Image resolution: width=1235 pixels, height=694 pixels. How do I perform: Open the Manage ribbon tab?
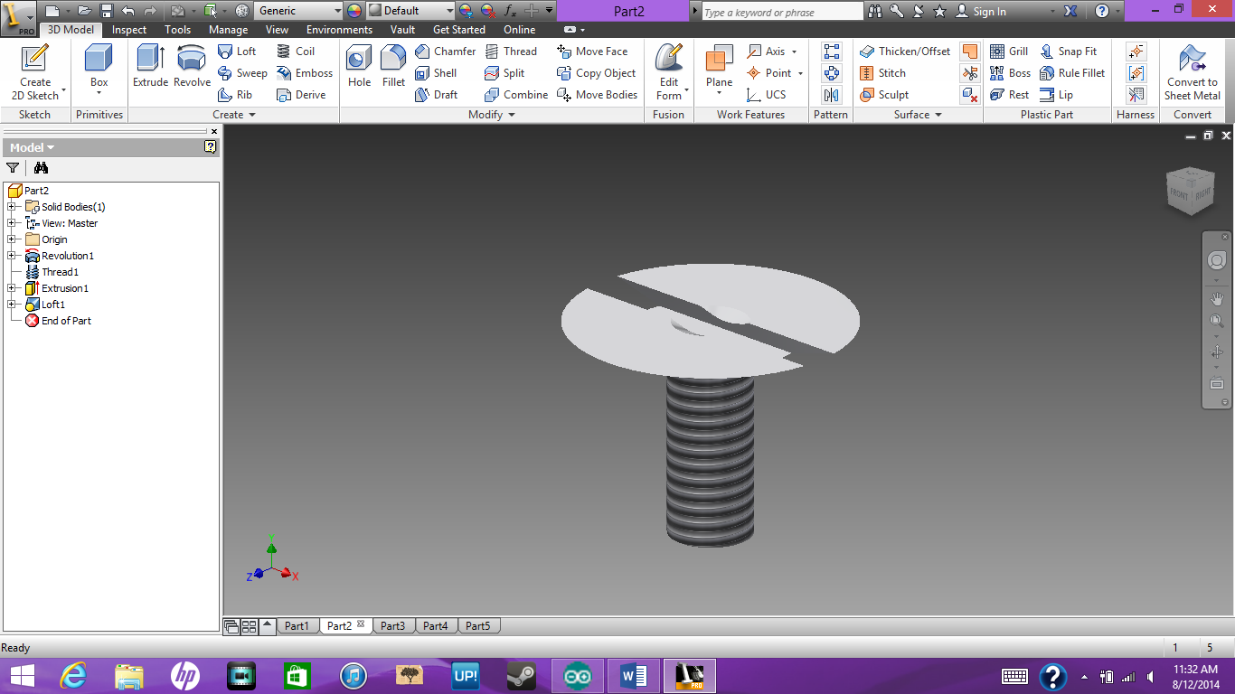tap(228, 30)
